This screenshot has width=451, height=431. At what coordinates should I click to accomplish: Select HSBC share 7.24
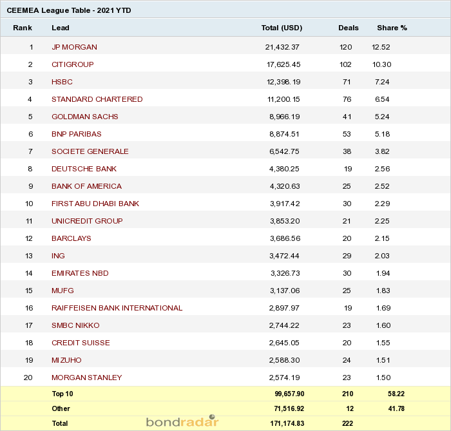382,82
